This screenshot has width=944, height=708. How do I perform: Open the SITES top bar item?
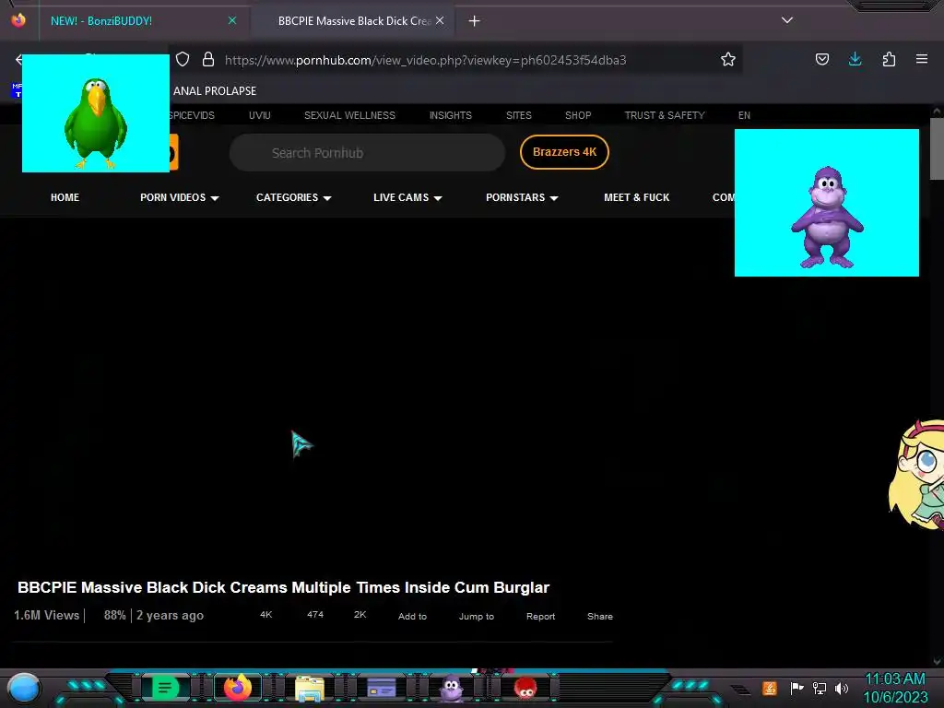tap(519, 115)
